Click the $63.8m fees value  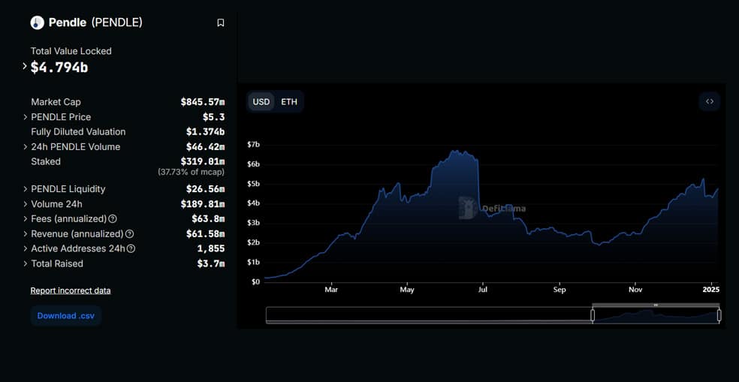(x=208, y=218)
